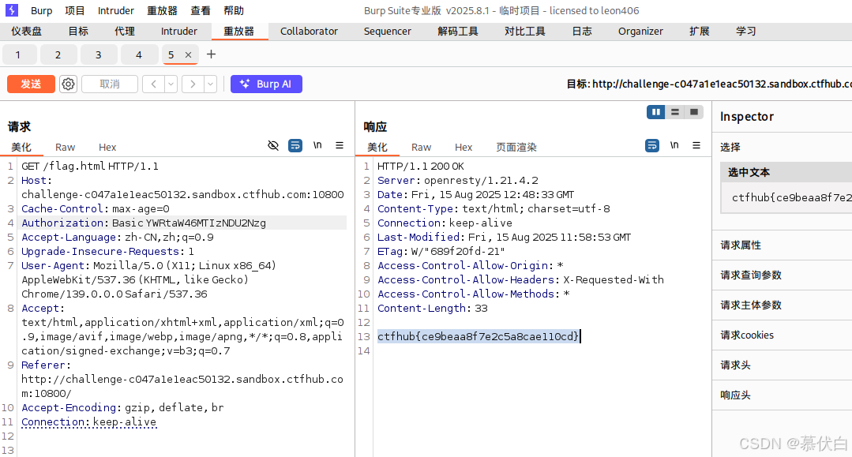Screen dimensions: 852x457
Task: Toggle show \n newlines in request
Action: tap(317, 145)
